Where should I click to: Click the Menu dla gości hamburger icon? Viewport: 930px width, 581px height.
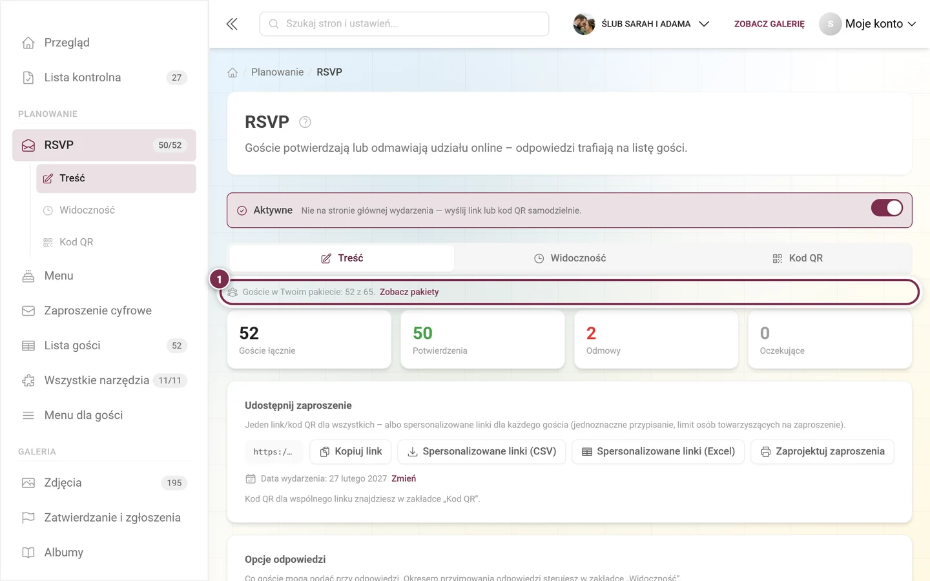[x=28, y=415]
